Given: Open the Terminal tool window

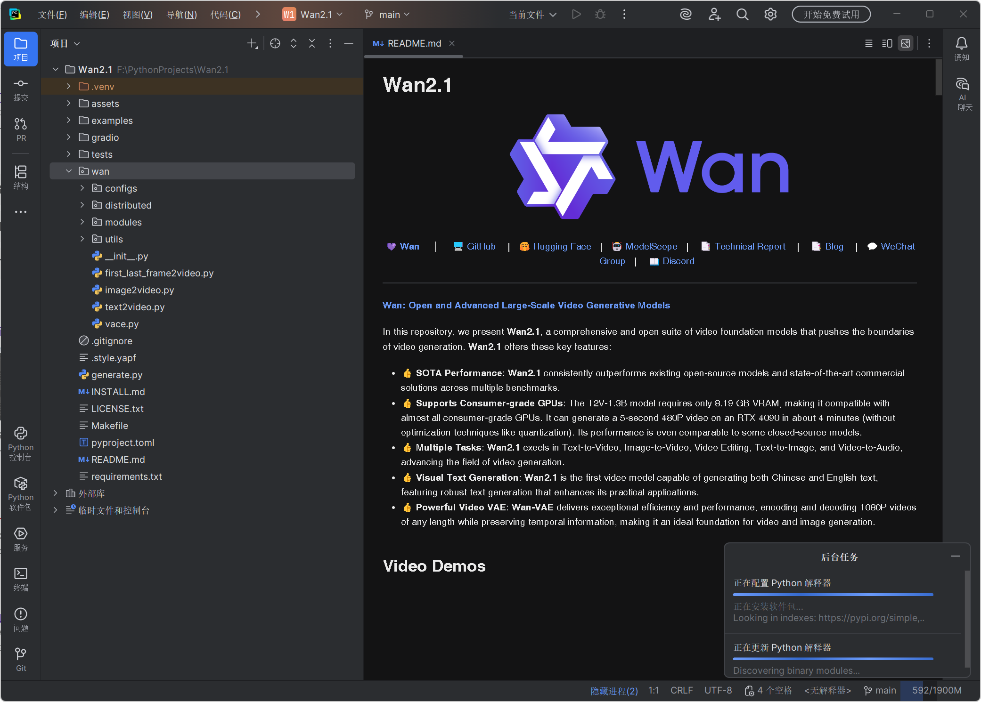Looking at the screenshot, I should click(21, 579).
